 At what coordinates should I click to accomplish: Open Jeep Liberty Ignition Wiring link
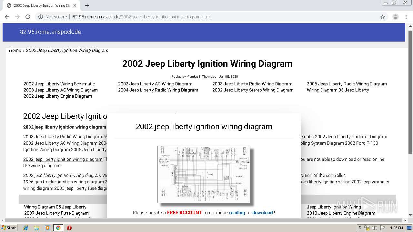pos(334,207)
